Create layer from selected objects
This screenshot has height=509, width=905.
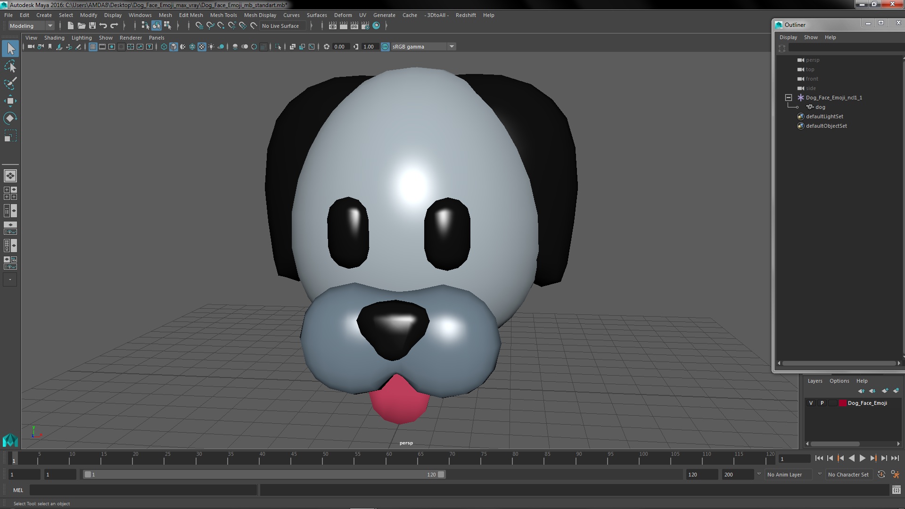point(896,391)
